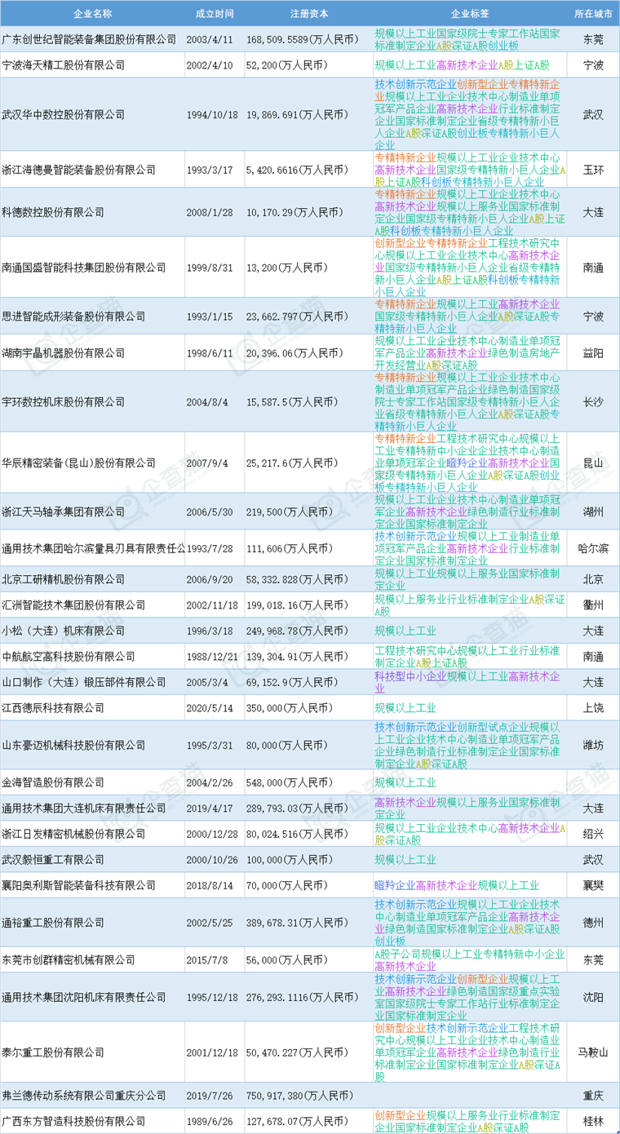
Task: Click the 企业标签 column header
Action: pos(470,14)
